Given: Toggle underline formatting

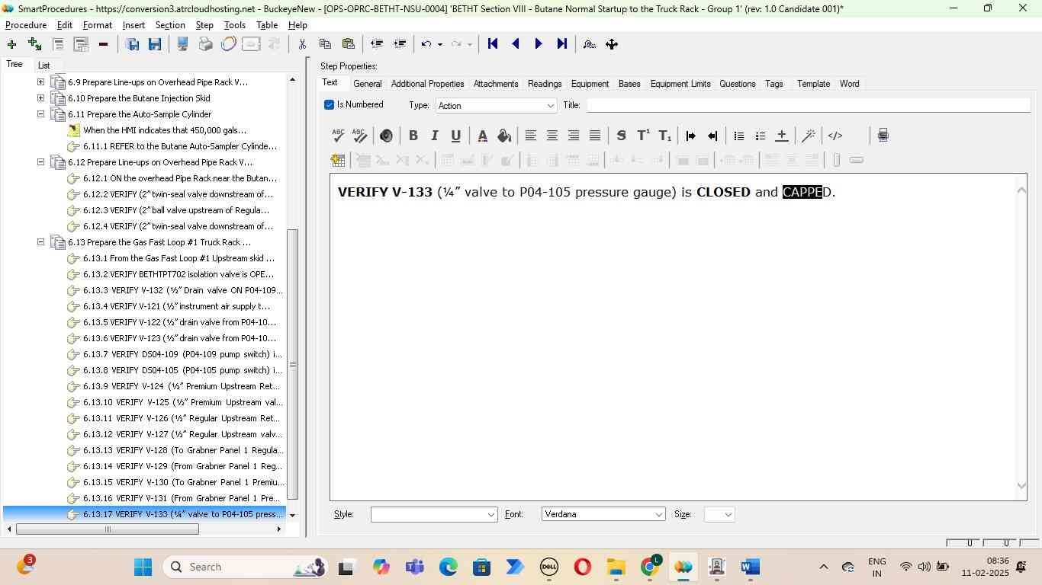Looking at the screenshot, I should coord(455,136).
